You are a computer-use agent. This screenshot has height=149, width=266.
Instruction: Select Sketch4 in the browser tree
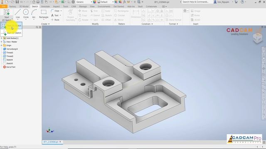[8, 60]
